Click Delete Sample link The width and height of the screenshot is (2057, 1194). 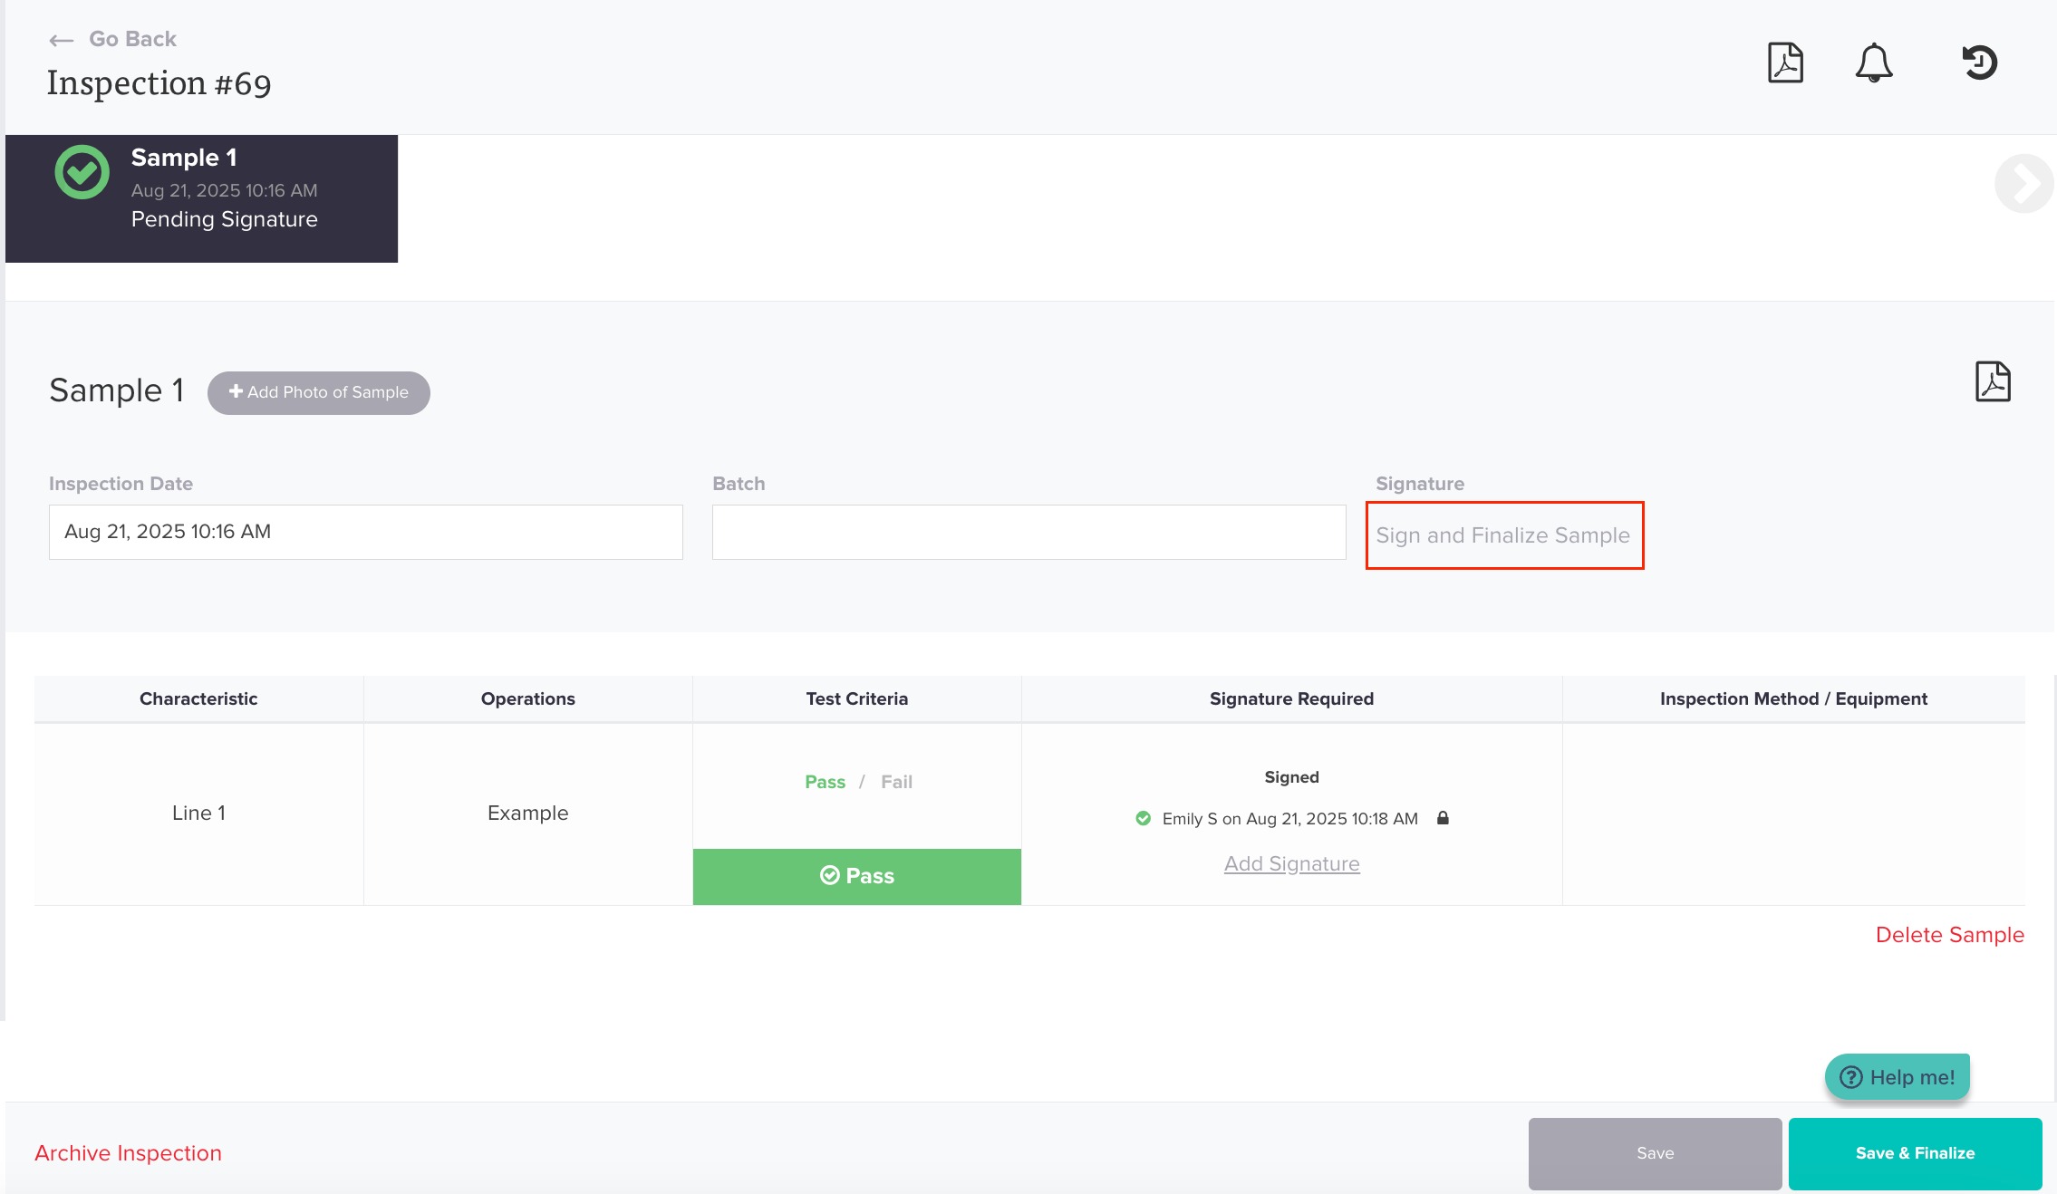pyautogui.click(x=1949, y=935)
